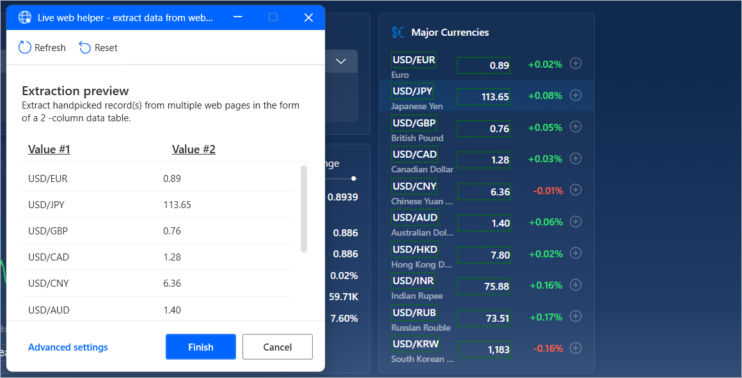This screenshot has width=742, height=378.
Task: Add USD/INR with its plus icon
Action: coord(575,285)
